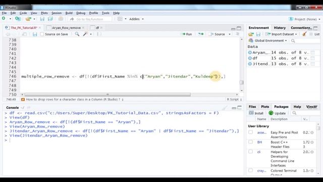Maximize the console pane

(239, 108)
